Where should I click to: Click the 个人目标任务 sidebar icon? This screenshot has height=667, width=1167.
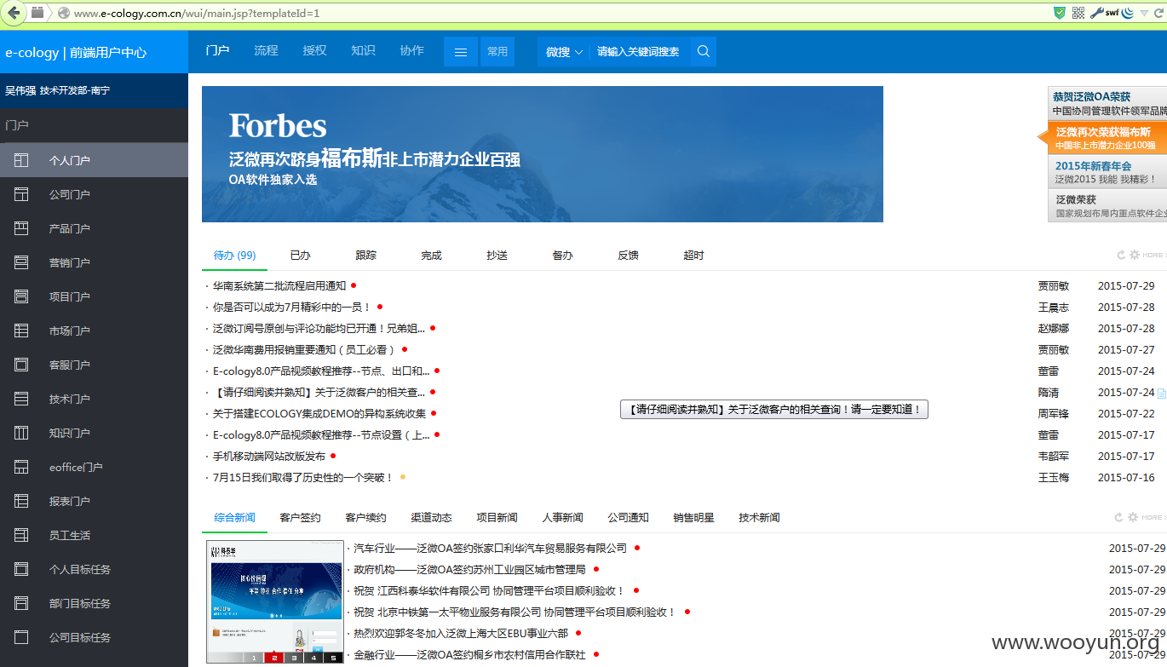pyautogui.click(x=21, y=569)
